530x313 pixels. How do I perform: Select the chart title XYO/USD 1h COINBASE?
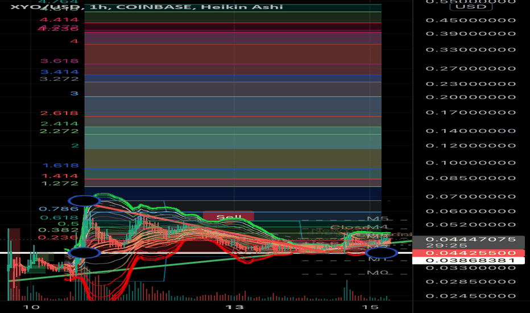click(146, 7)
